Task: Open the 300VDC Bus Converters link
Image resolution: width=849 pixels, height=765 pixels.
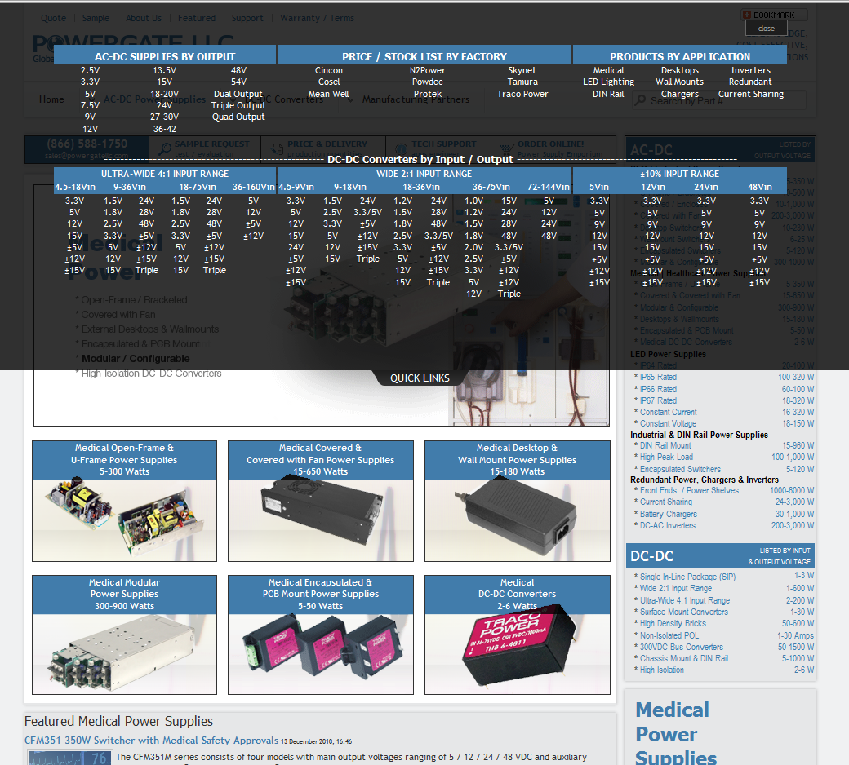Action: point(681,647)
